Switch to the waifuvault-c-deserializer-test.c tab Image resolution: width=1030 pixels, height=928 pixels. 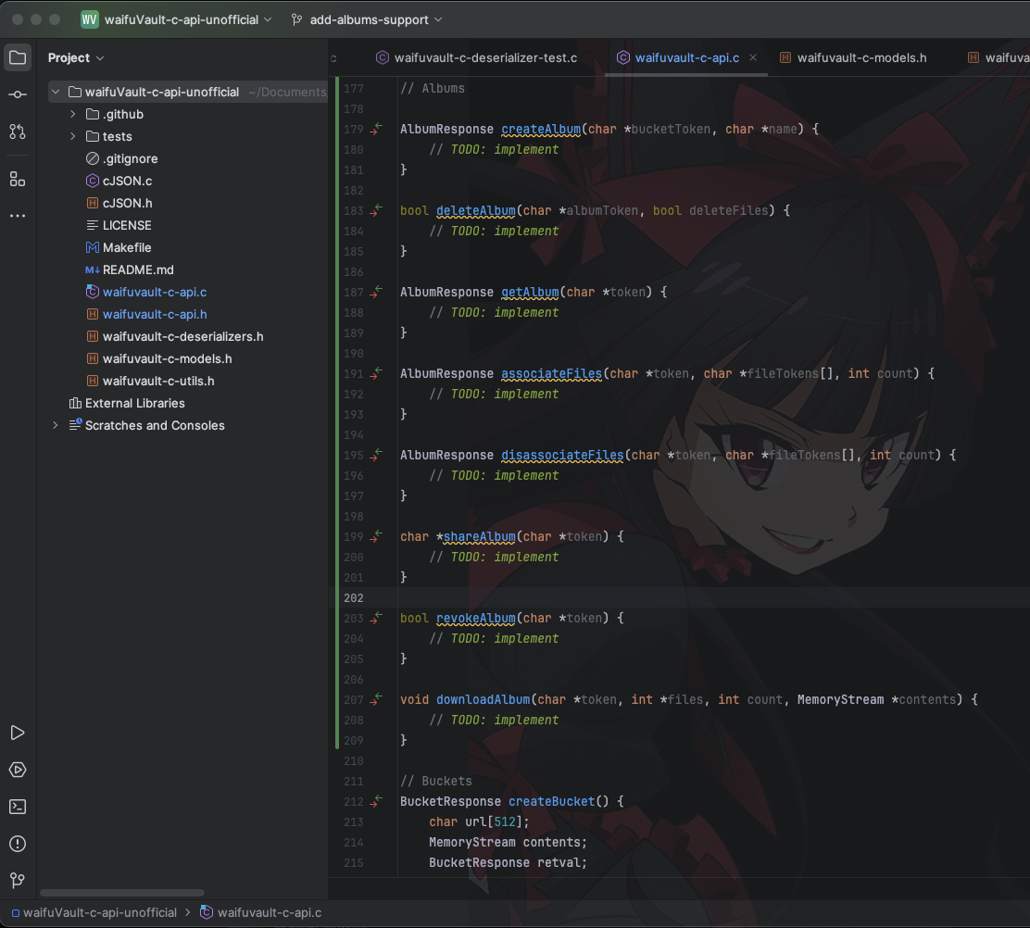coord(477,57)
